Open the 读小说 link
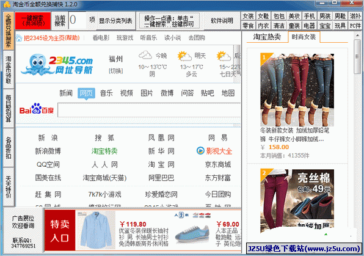Screen dimensions: 364x256 coord(172,38)
